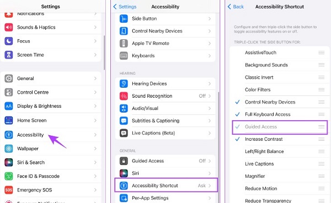Screen dimensions: 331x203
Task: Open Guided Access Off chevron
Action: pyautogui.click(x=210, y=161)
